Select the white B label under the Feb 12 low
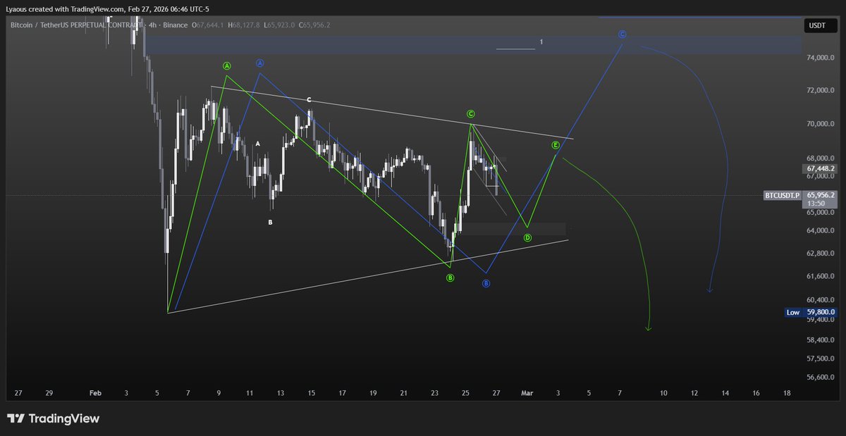 269,223
